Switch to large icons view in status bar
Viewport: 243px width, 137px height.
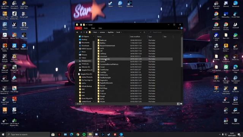[x=181, y=104]
